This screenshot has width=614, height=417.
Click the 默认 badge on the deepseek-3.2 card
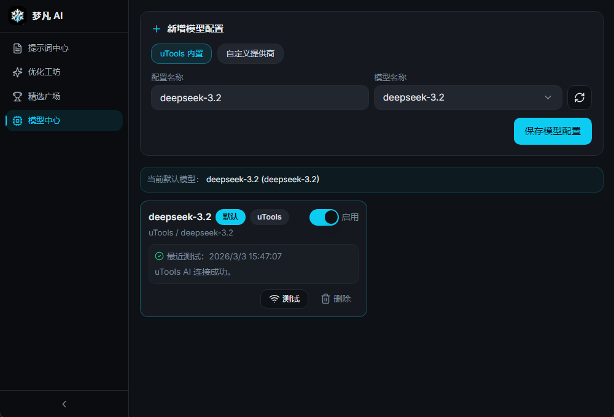click(230, 217)
